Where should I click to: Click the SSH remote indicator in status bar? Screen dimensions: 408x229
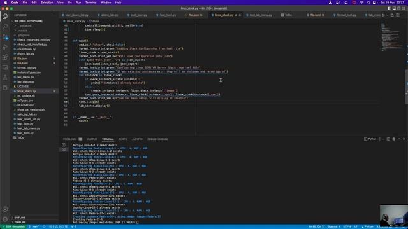tap(14, 226)
